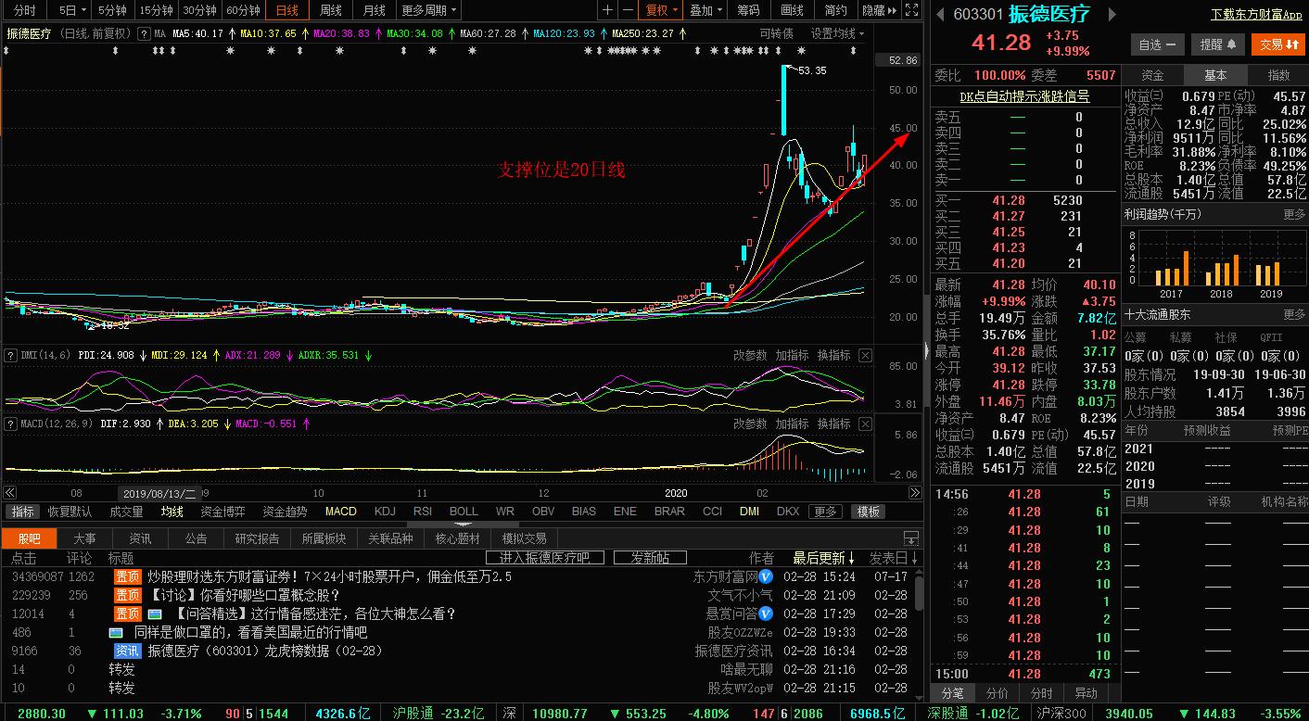Toggle the DMI indicator on the chart
The height and width of the screenshot is (721, 1309).
(749, 511)
